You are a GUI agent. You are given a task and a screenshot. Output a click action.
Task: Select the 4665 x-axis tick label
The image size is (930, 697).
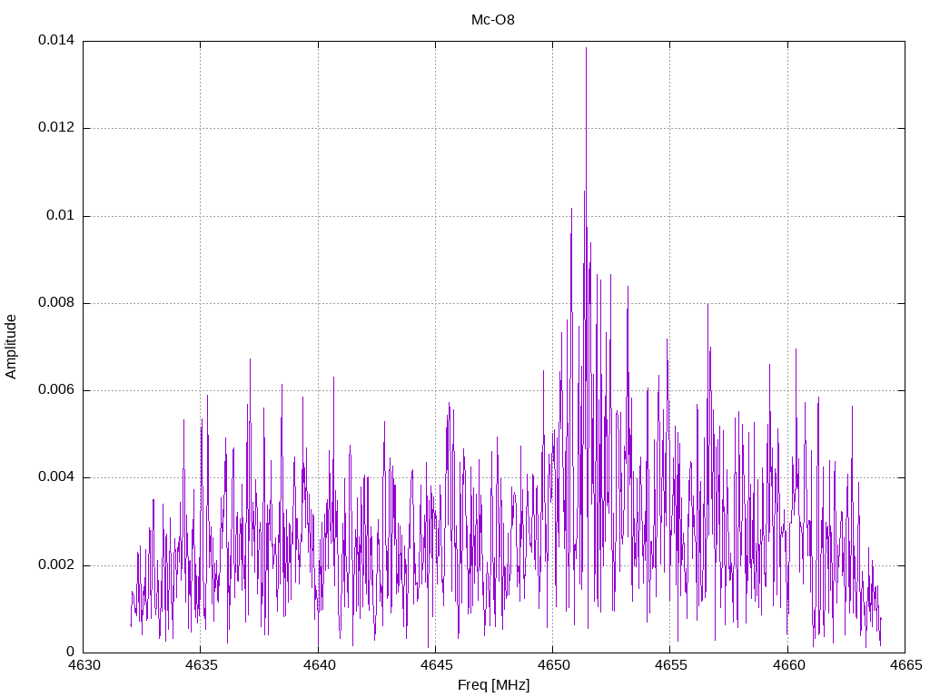click(905, 665)
